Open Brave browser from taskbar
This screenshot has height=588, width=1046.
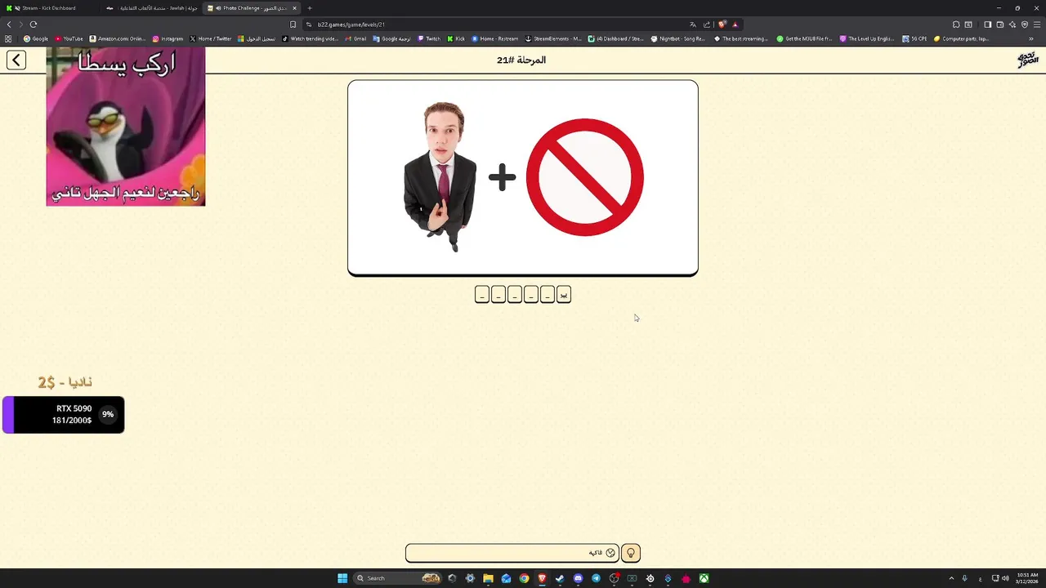542,578
